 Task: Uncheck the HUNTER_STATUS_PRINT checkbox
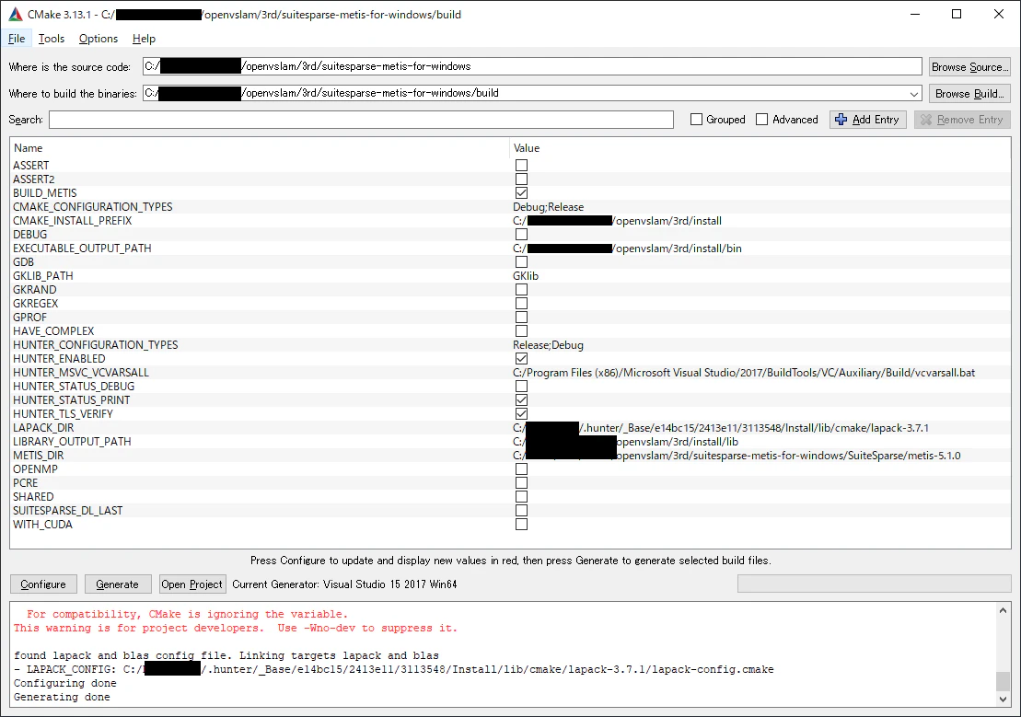coord(521,399)
